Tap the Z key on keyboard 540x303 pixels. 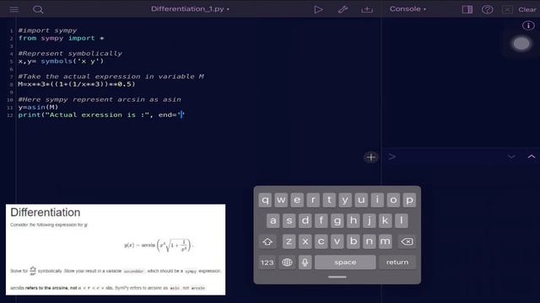point(289,242)
